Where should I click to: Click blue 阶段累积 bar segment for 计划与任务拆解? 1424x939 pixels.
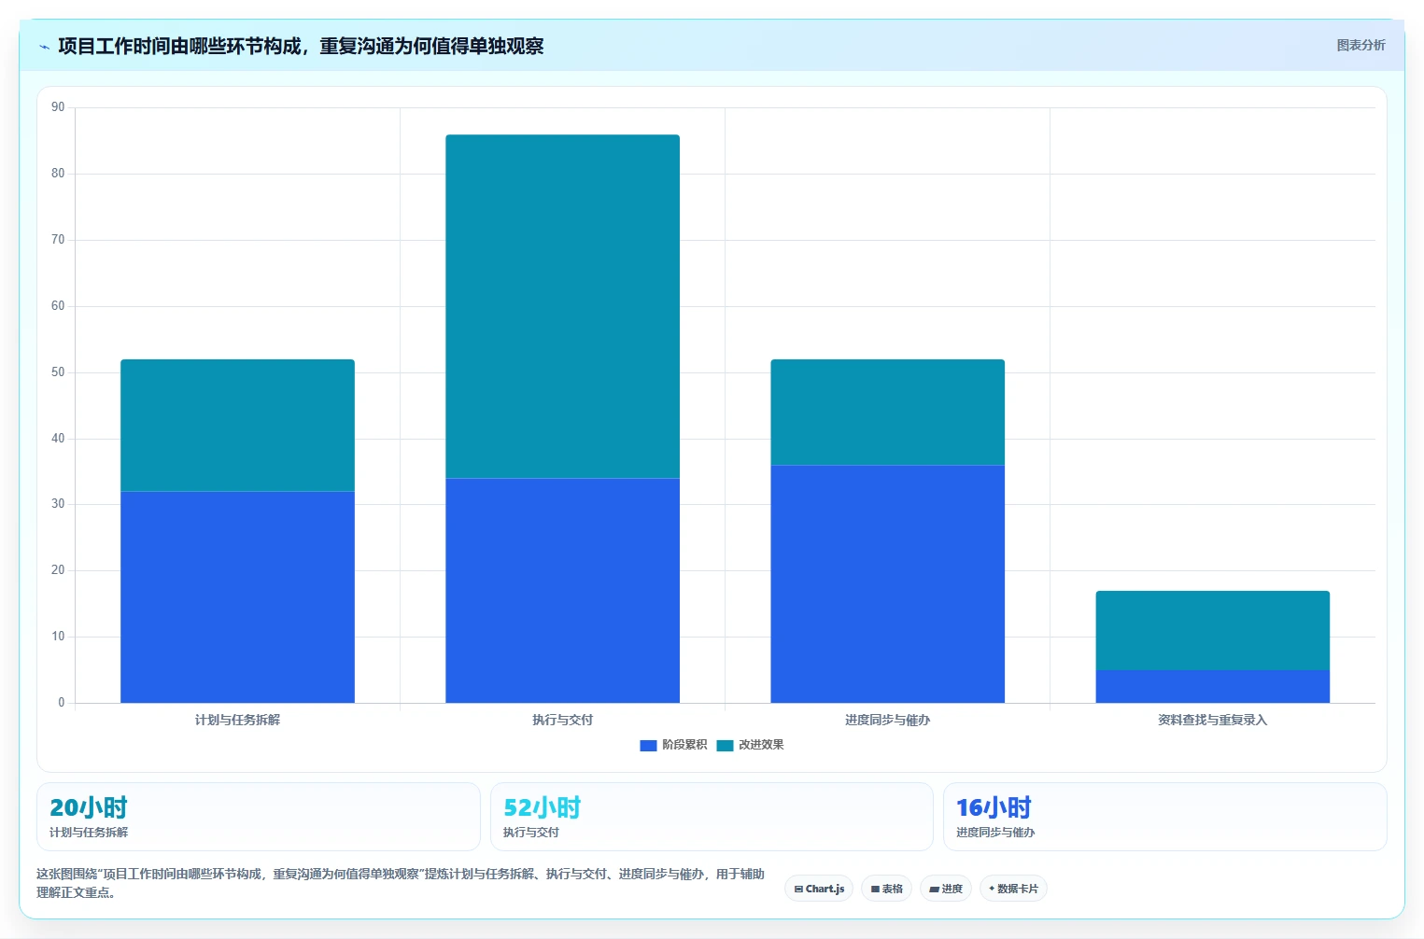[x=237, y=597]
